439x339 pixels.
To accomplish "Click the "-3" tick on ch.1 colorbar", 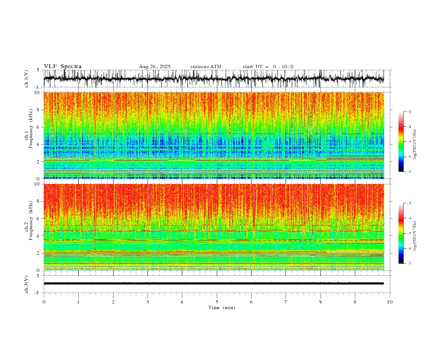I will (409, 111).
